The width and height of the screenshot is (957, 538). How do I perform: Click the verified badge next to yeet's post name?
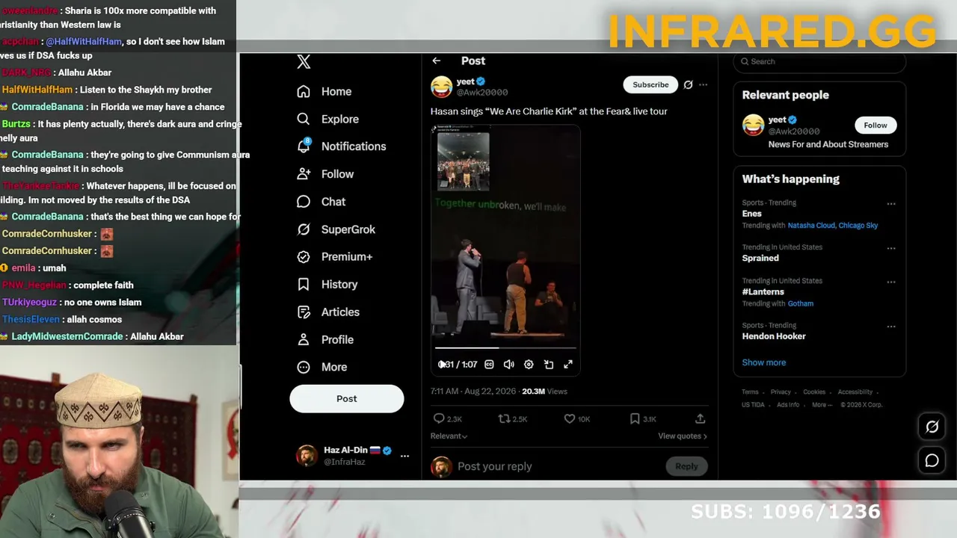pyautogui.click(x=481, y=81)
